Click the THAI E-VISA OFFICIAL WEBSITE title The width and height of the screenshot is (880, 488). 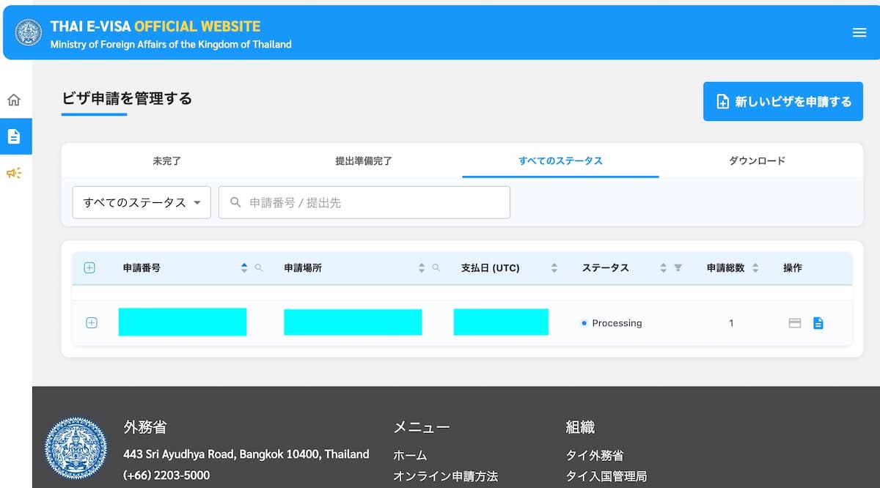(155, 26)
